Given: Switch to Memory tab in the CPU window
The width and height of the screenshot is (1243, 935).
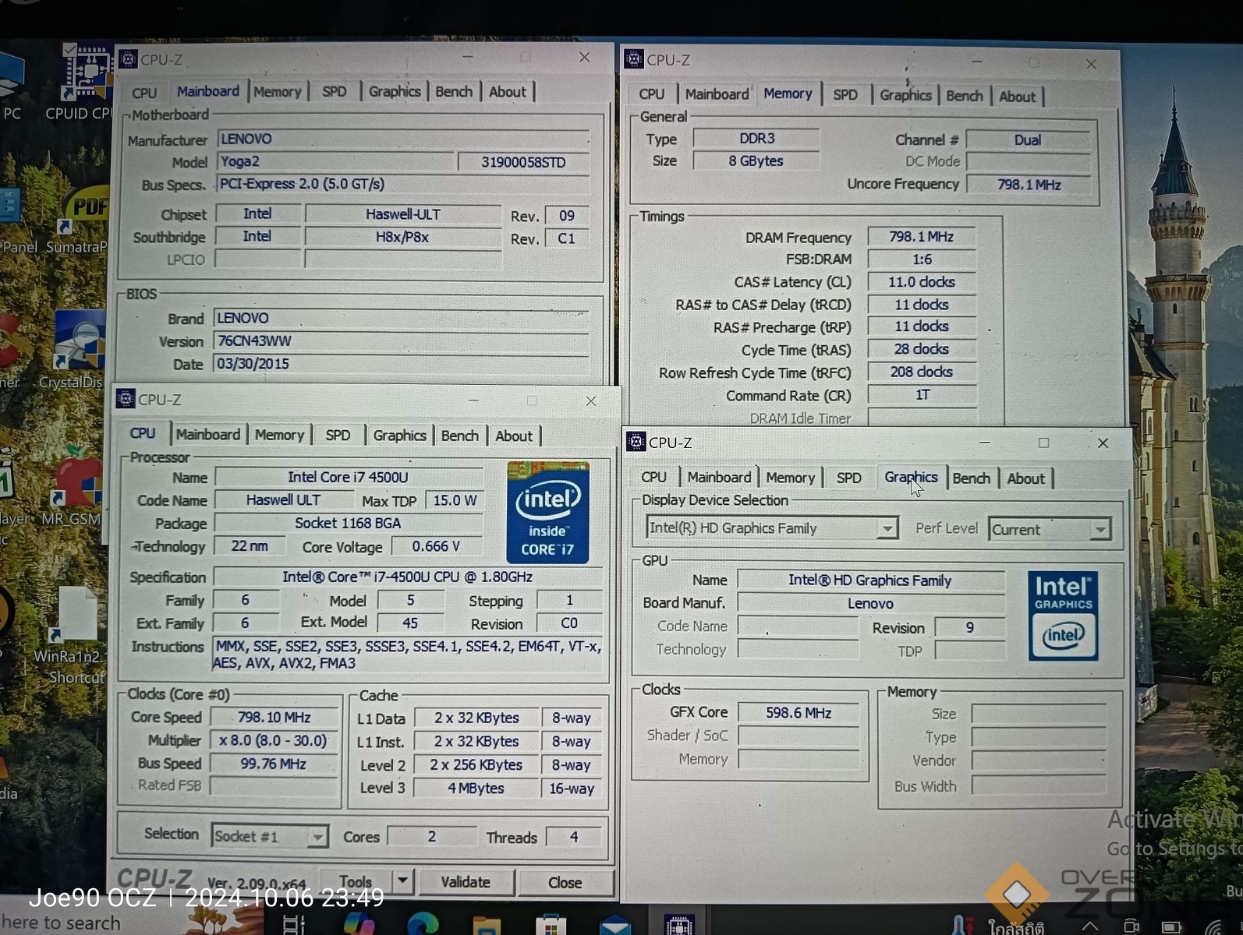Looking at the screenshot, I should [279, 436].
